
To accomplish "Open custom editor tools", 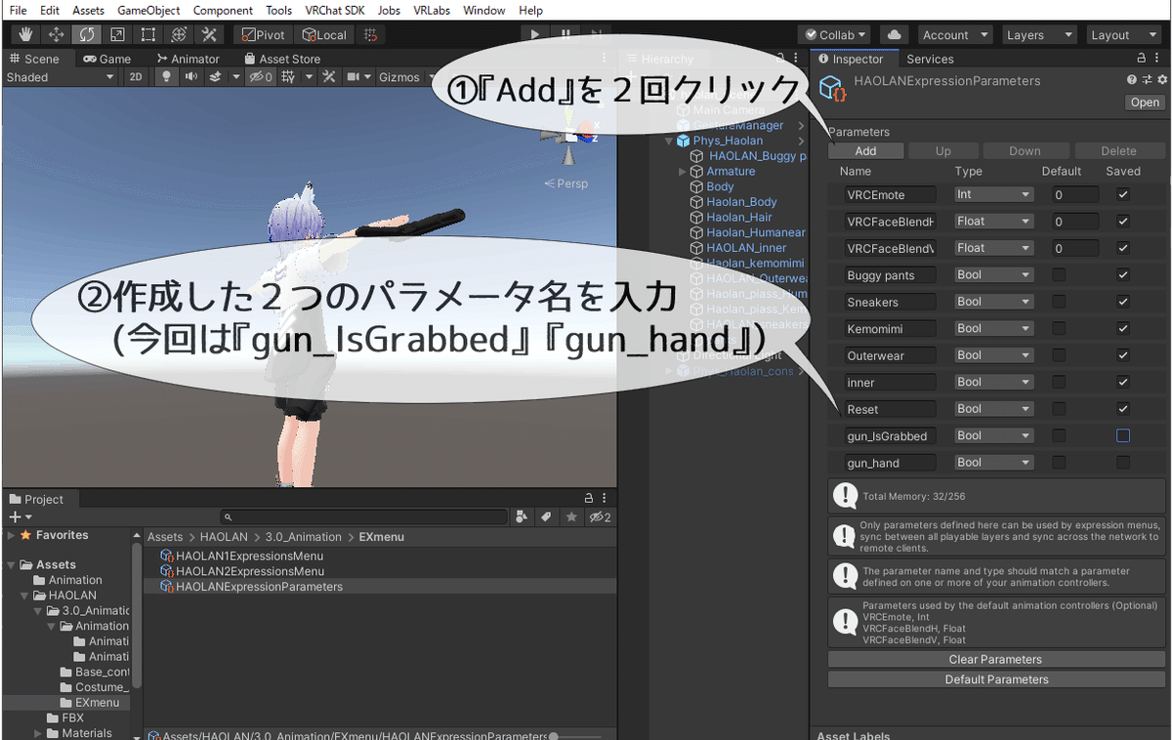I will click(209, 34).
